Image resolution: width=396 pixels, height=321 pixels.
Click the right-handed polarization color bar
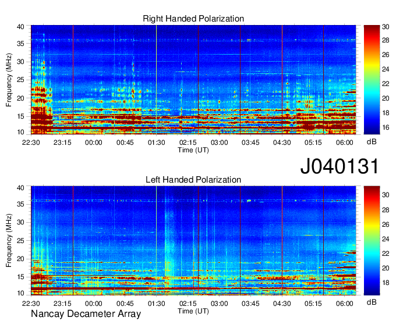pyautogui.click(x=372, y=80)
